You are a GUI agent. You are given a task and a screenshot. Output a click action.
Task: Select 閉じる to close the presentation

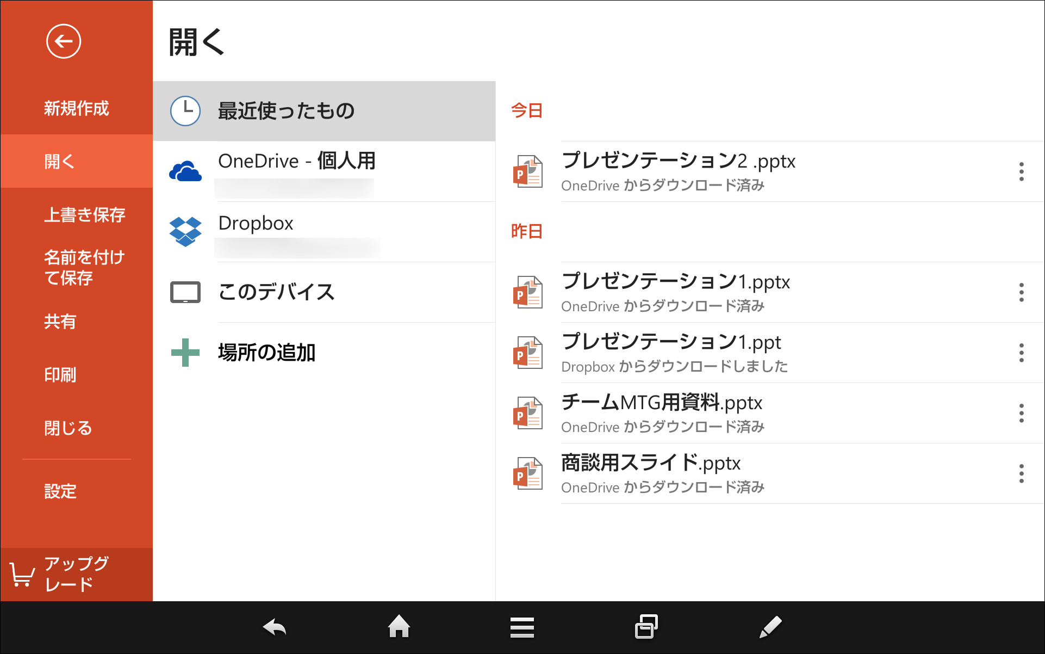point(68,428)
